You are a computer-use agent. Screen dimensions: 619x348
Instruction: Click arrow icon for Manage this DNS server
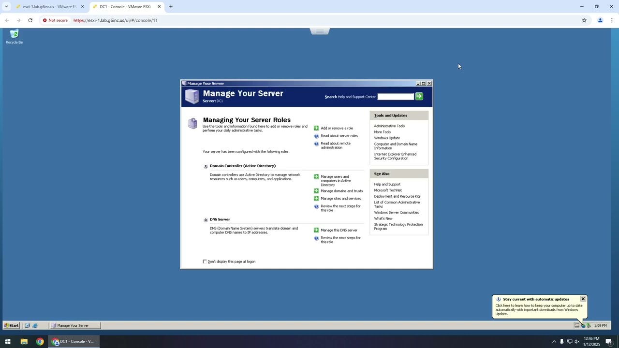tap(316, 230)
